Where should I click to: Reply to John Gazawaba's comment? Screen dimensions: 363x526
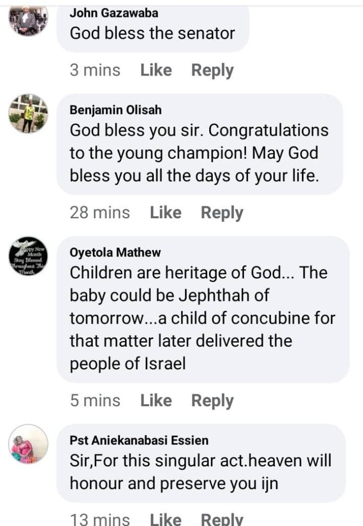pyautogui.click(x=212, y=70)
